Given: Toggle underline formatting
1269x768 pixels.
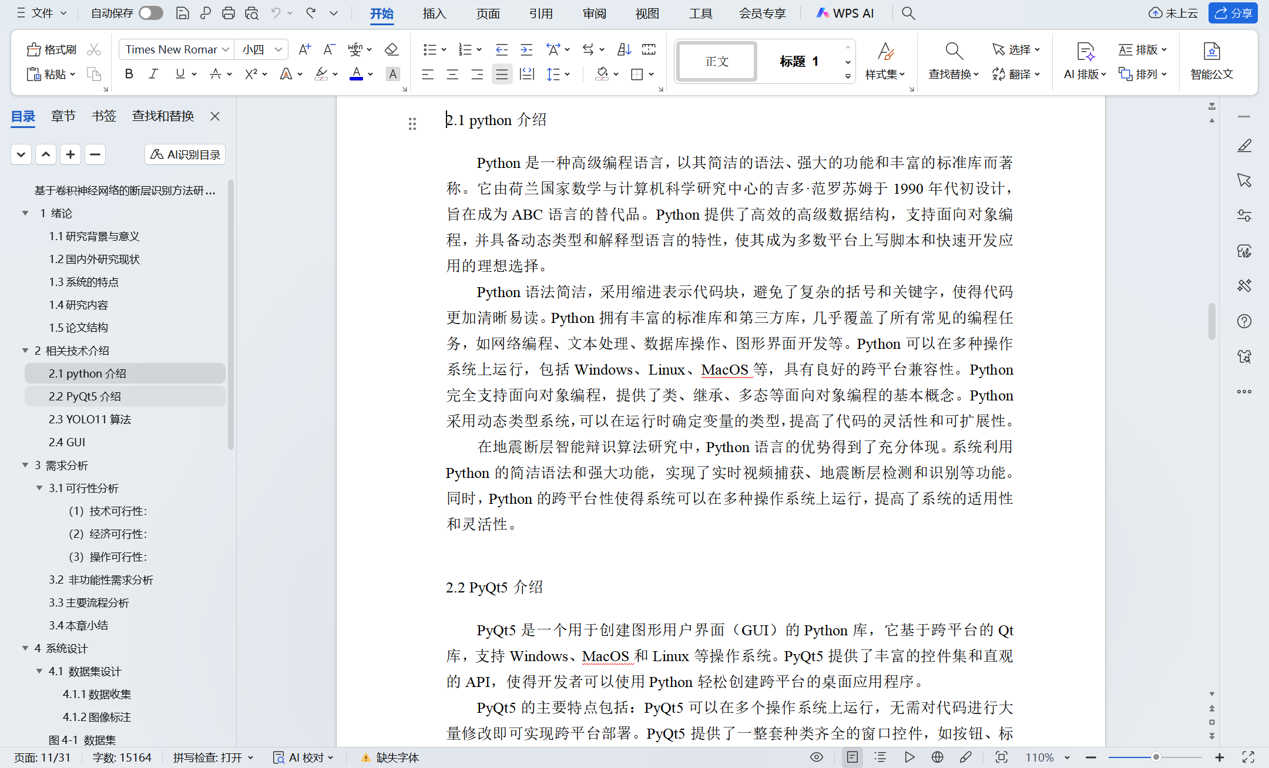Looking at the screenshot, I should (180, 74).
